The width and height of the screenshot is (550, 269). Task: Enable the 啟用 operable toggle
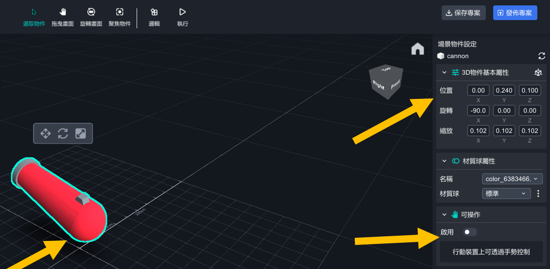(469, 232)
